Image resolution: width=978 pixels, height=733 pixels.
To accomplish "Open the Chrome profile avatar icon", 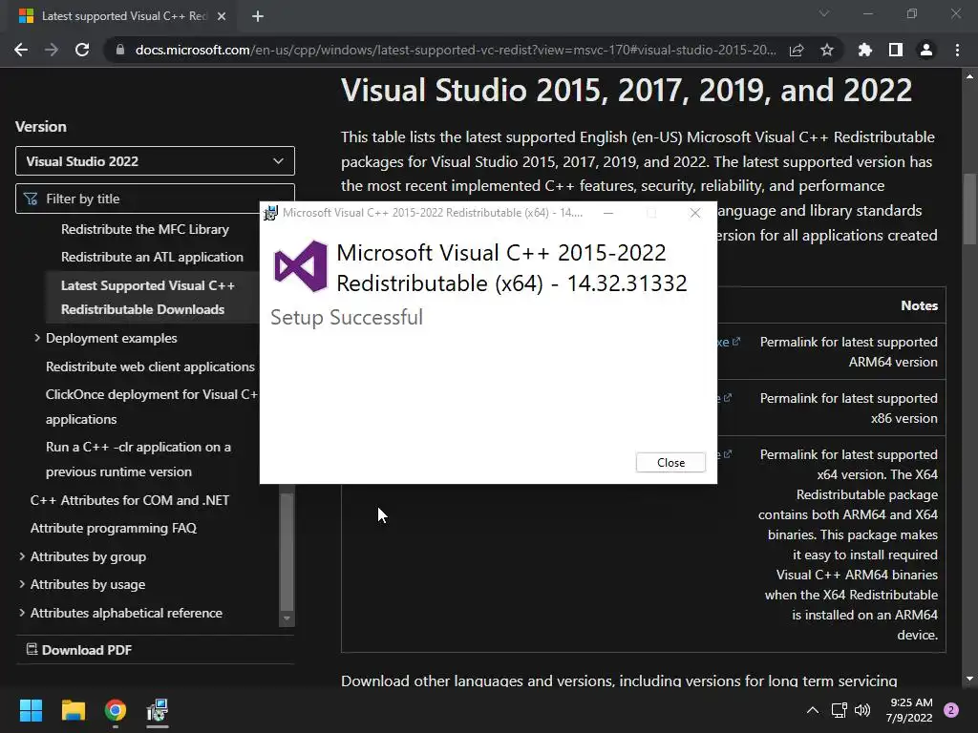I will coord(925,50).
